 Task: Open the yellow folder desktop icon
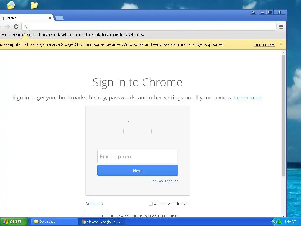34,5
